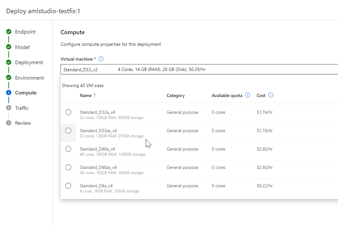Screen dimensions: 338x225
Task: Click the Model step green checkmark
Action: point(9,47)
